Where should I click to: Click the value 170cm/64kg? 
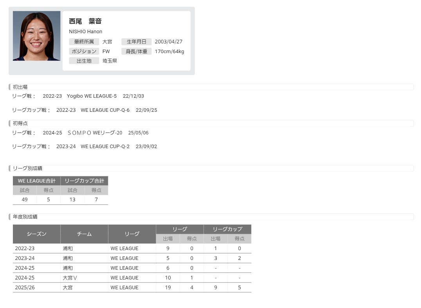[169, 51]
